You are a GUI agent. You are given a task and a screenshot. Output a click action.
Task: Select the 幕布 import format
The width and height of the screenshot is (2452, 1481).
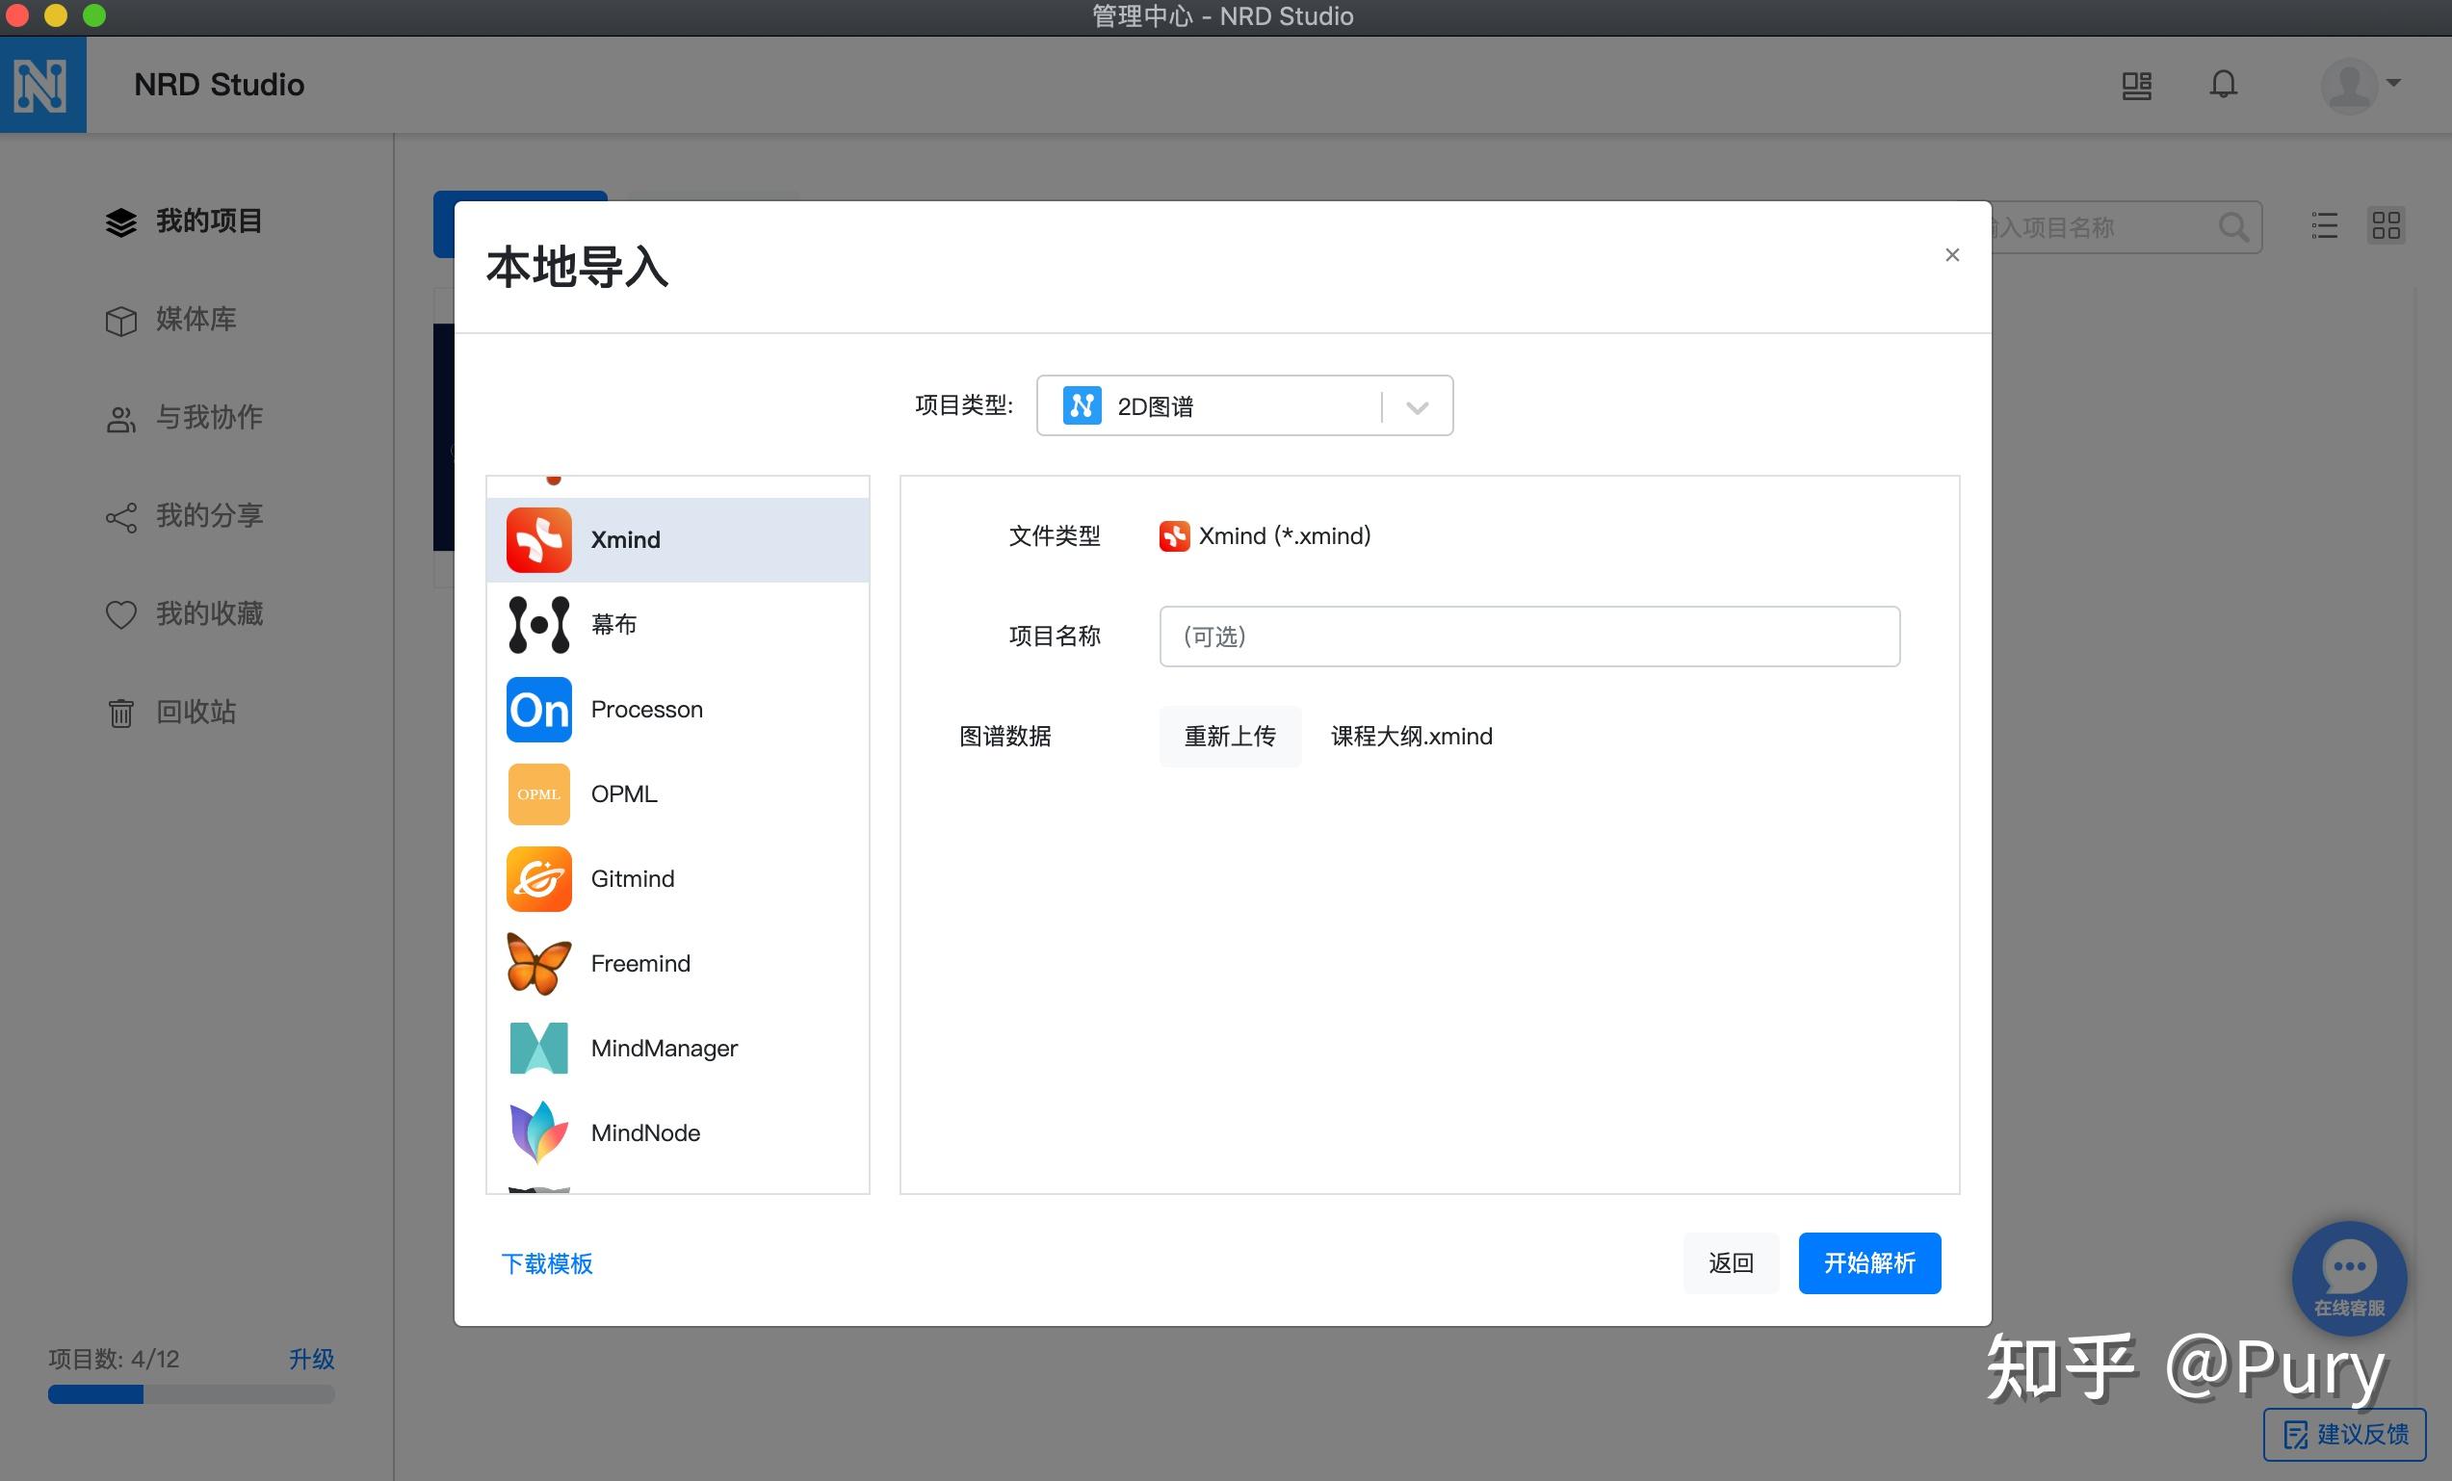pos(678,624)
